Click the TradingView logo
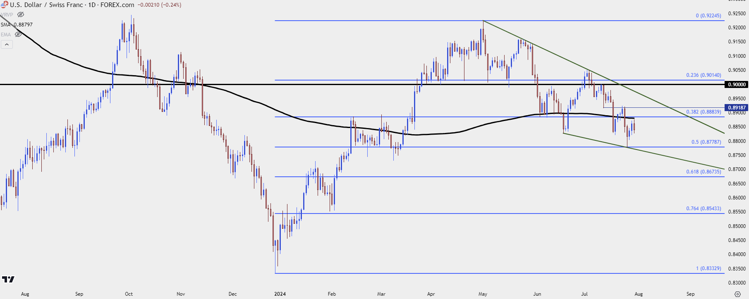The height and width of the screenshot is (299, 749). (x=8, y=280)
